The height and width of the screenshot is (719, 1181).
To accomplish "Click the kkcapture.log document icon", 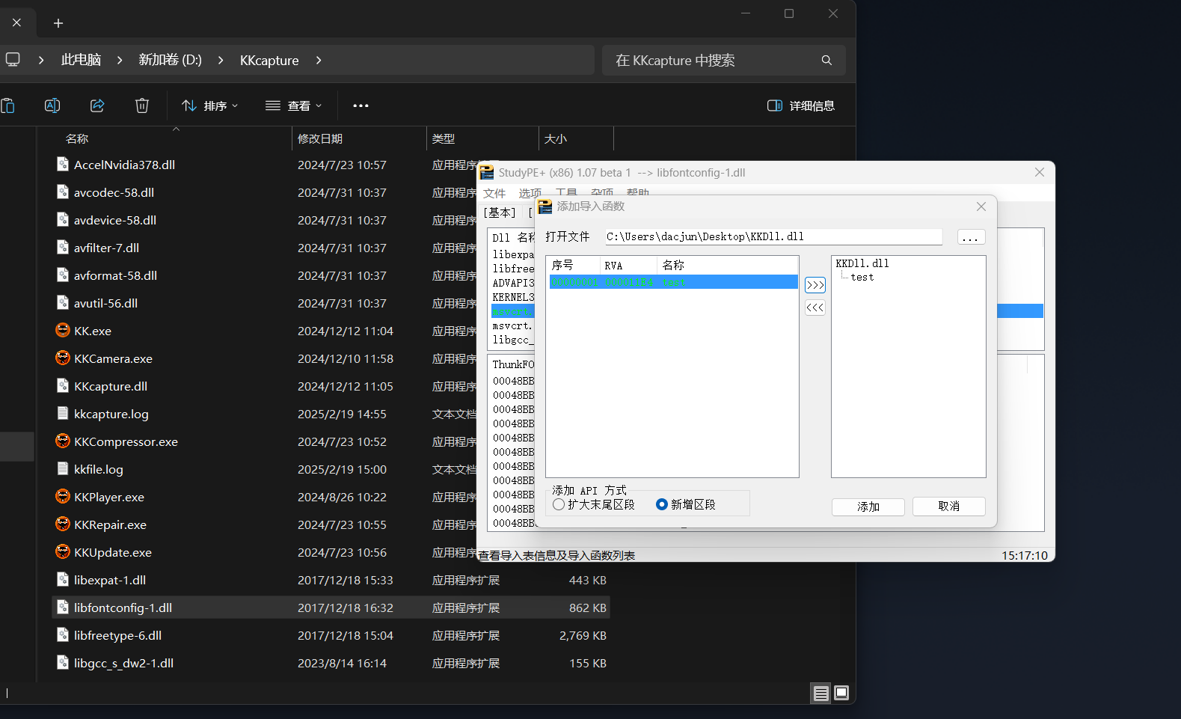I will [63, 414].
